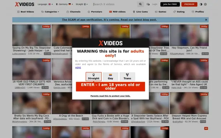Image resolution: width=221 pixels, height=138 pixels.
Task: Go to the Profiles menu item
Action: click(x=198, y=12)
